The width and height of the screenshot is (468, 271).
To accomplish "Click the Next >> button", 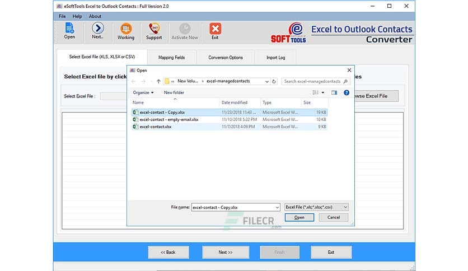I will coord(226,252).
